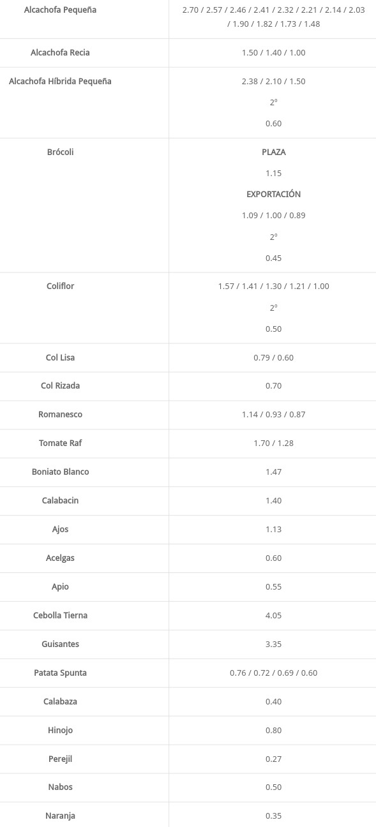Select the Perejil price 0.27

(273, 759)
